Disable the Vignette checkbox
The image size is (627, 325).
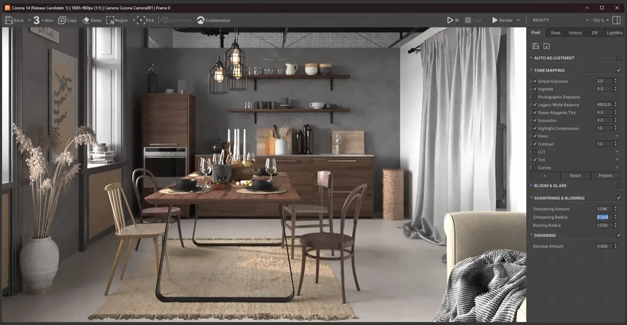coord(534,89)
